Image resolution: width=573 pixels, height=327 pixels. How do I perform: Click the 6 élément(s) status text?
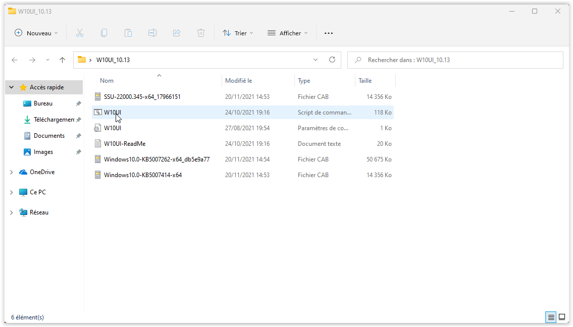point(27,317)
